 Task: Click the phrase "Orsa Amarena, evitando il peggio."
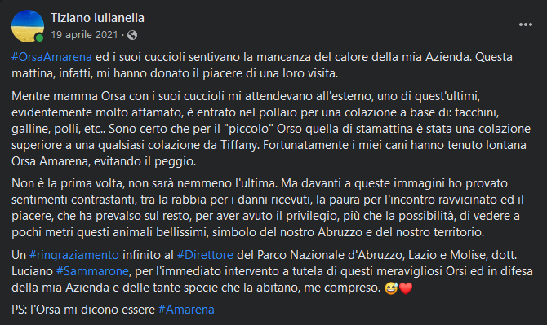pos(104,161)
